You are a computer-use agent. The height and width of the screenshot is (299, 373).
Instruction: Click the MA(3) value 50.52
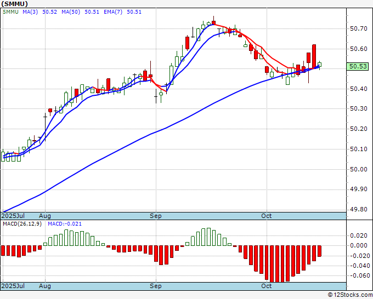pyautogui.click(x=50, y=12)
